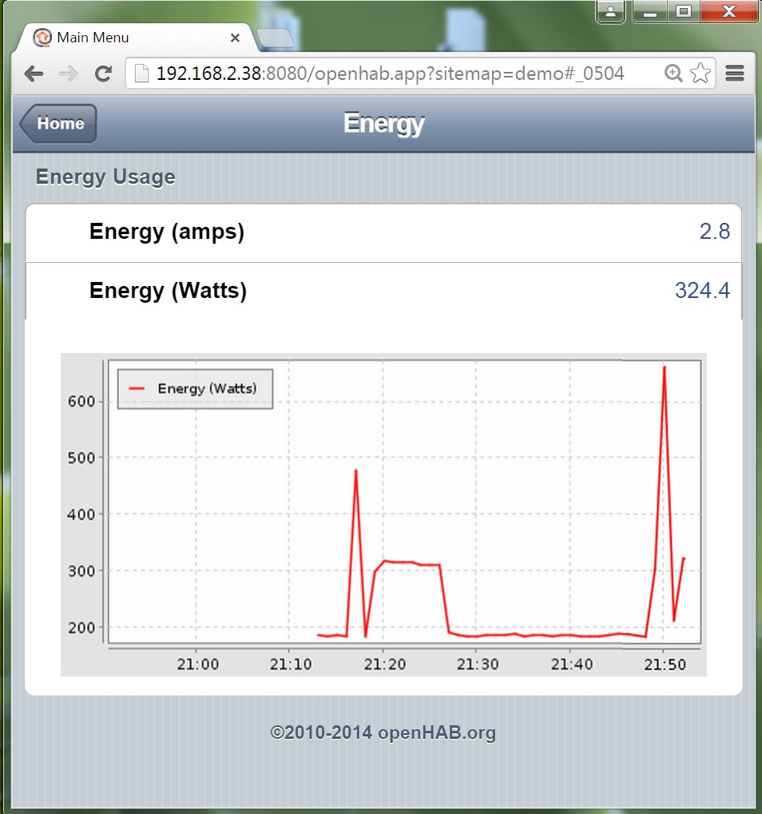Viewport: 762px width, 814px height.
Task: Open a new browser tab
Action: tap(276, 38)
